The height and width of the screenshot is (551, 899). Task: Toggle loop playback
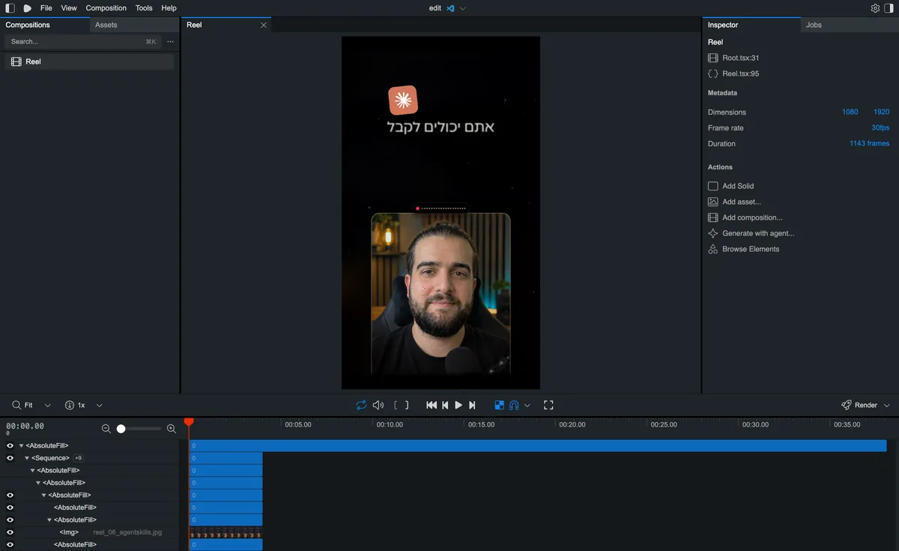click(x=361, y=405)
